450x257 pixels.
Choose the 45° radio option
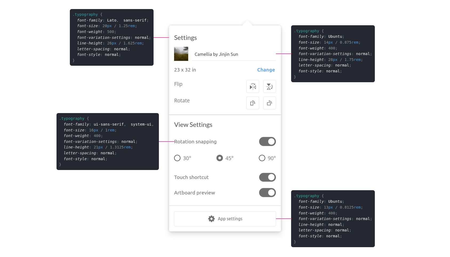[220, 158]
